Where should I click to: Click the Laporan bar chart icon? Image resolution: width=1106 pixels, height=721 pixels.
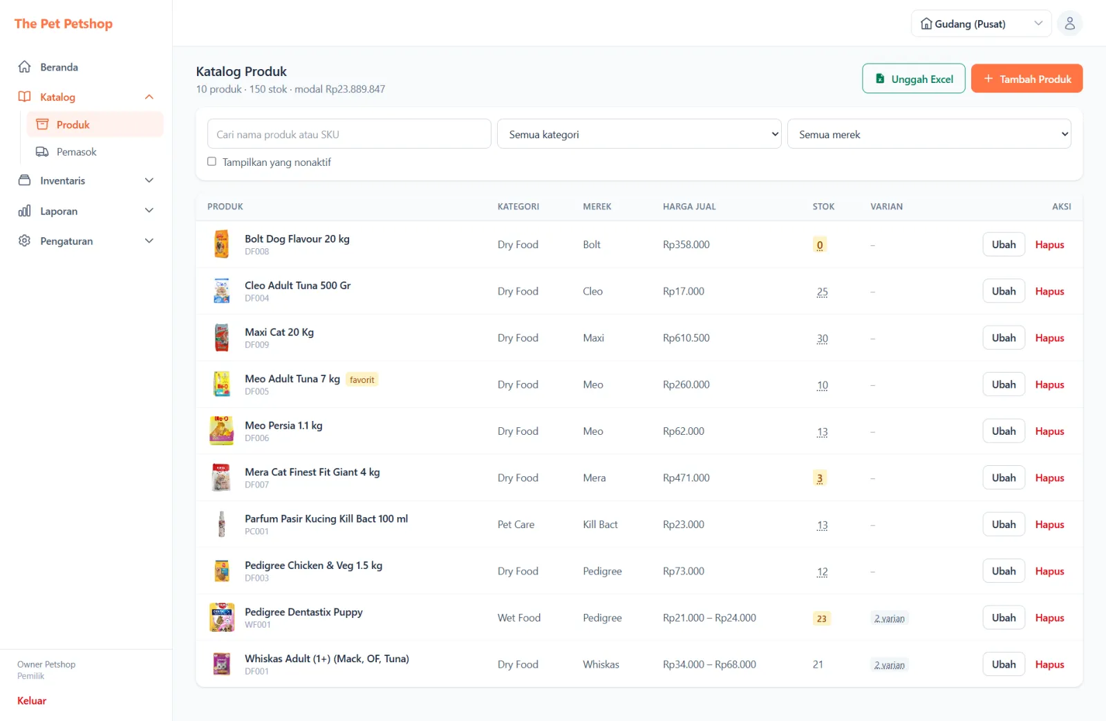[x=24, y=211]
